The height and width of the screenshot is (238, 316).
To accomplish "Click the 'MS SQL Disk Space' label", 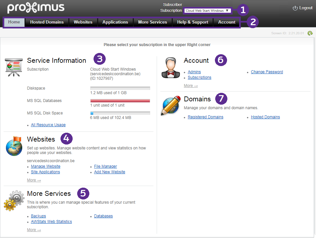I will (45, 113).
